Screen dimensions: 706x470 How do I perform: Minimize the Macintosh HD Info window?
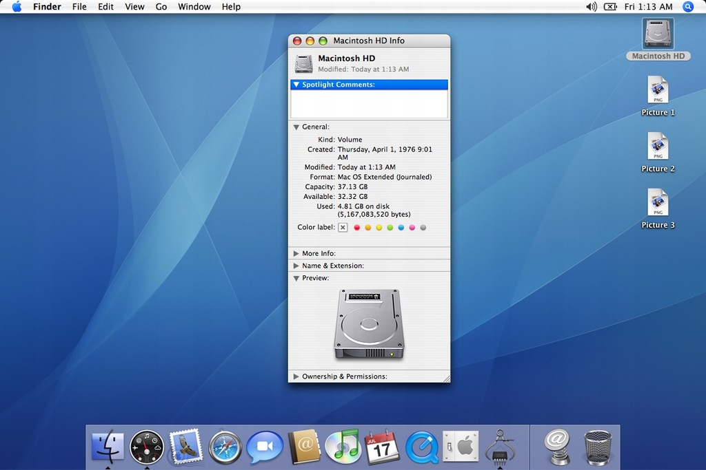pyautogui.click(x=310, y=41)
